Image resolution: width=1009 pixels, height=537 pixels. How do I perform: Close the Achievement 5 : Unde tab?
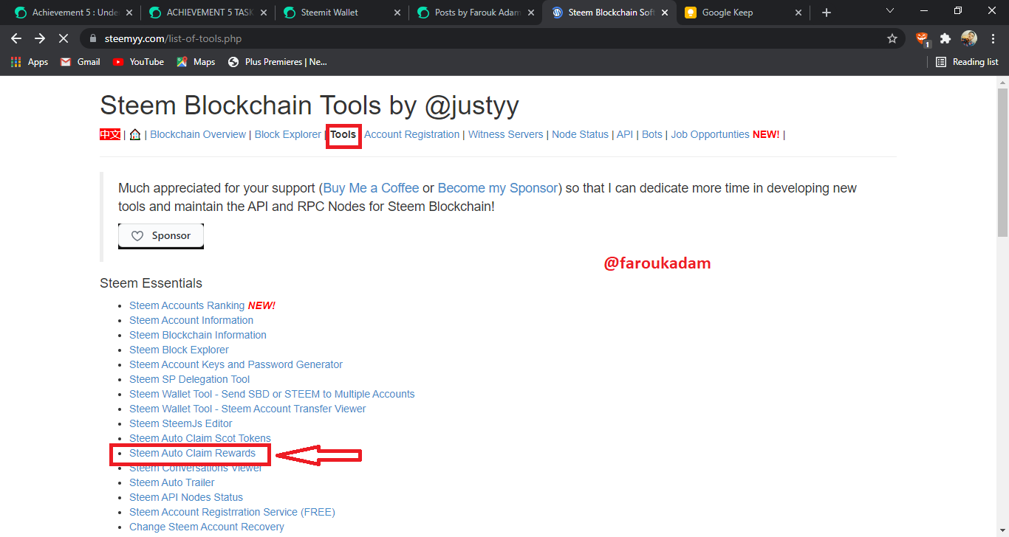click(x=129, y=13)
